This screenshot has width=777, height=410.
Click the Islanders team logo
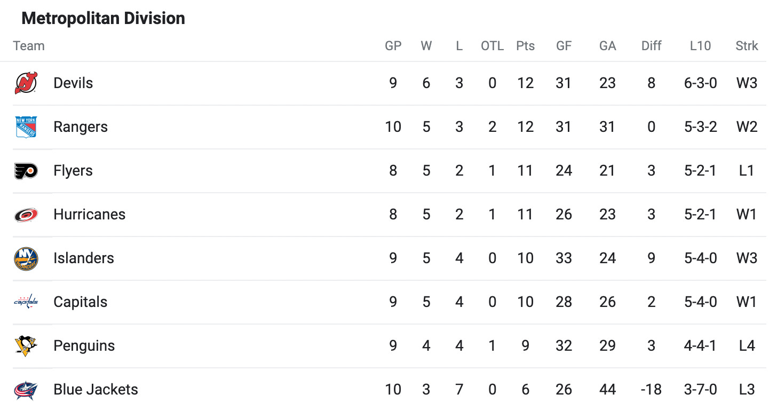tap(26, 258)
